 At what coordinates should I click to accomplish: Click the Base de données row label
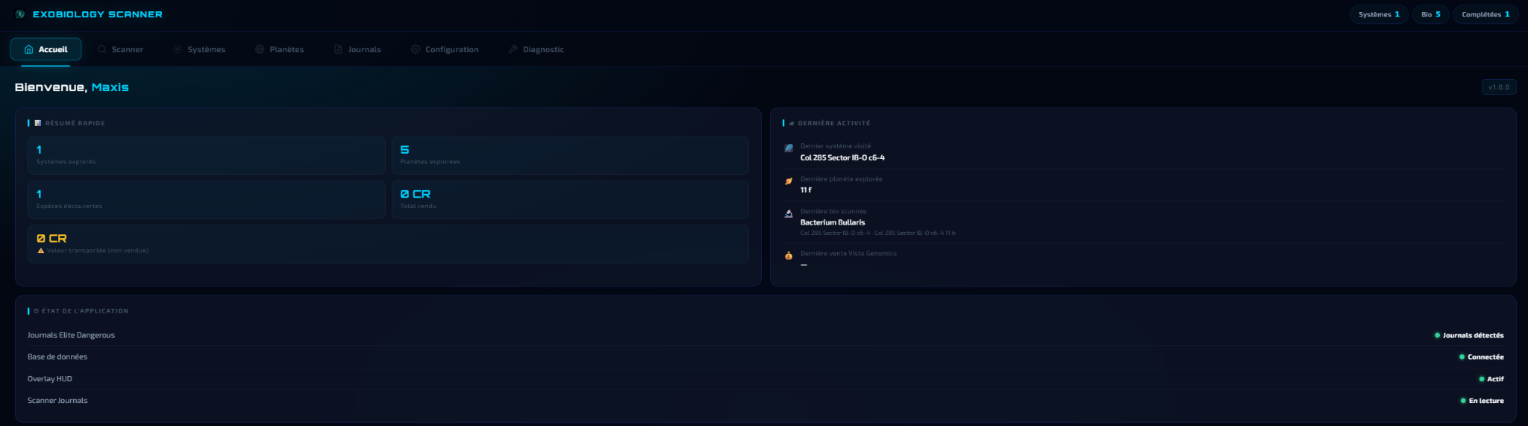[57, 357]
